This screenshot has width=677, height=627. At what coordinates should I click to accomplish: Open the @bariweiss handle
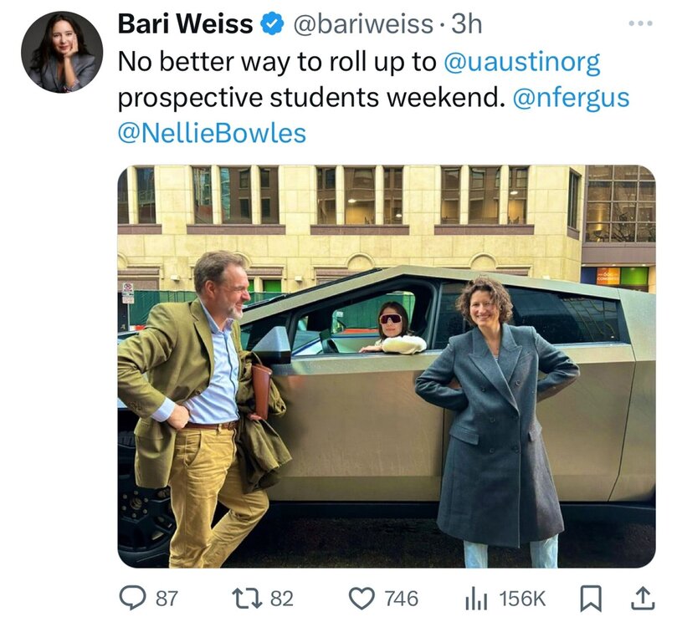363,24
